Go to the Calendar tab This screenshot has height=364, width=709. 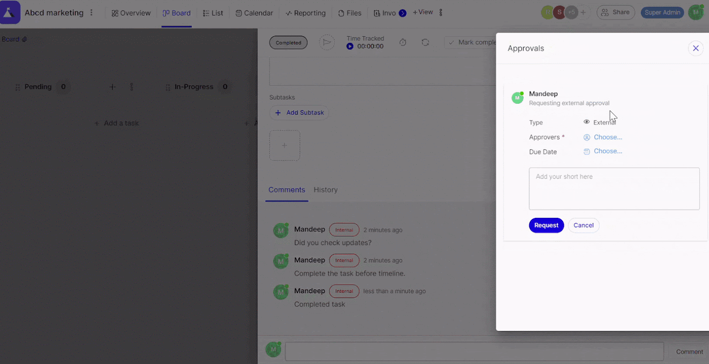click(x=254, y=13)
